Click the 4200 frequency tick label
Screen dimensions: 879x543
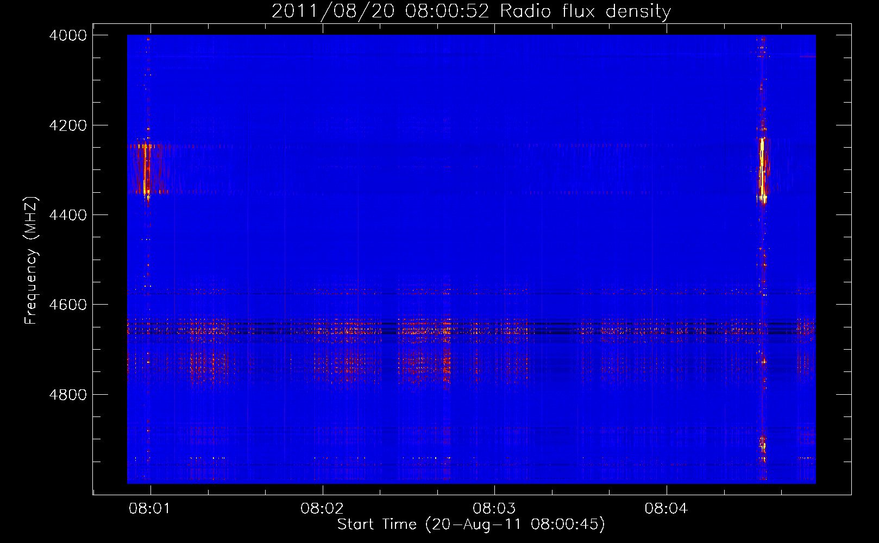tap(68, 125)
